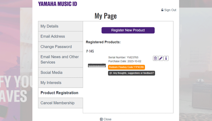Click the Sign Out padlock icon

pyautogui.click(x=162, y=10)
